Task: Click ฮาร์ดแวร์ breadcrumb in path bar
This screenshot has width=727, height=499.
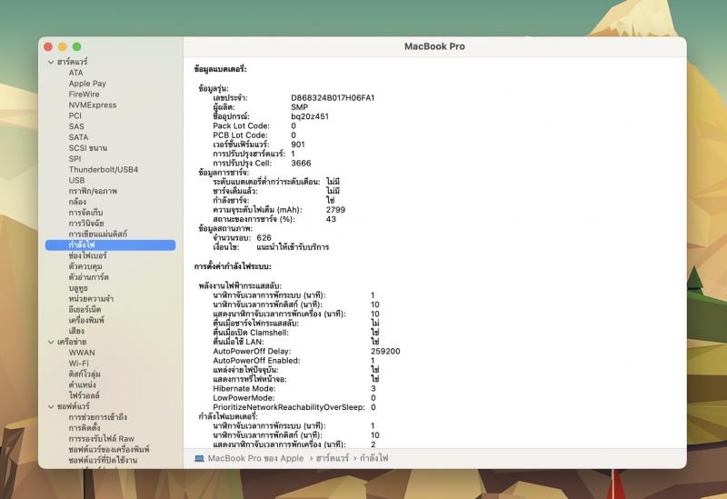Action: (333, 458)
